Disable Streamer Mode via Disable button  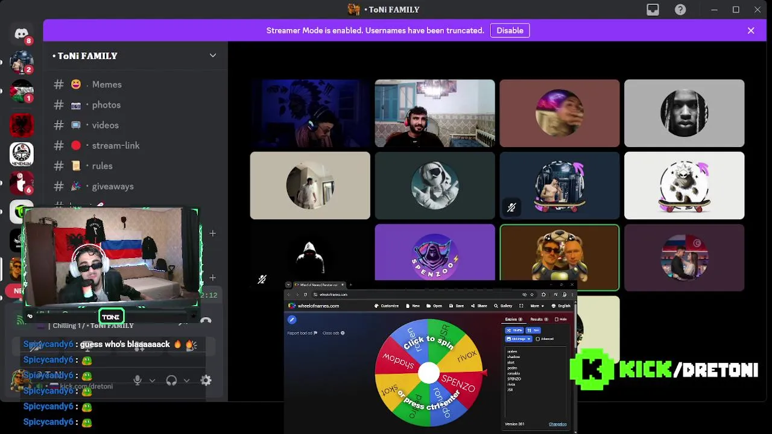point(510,30)
